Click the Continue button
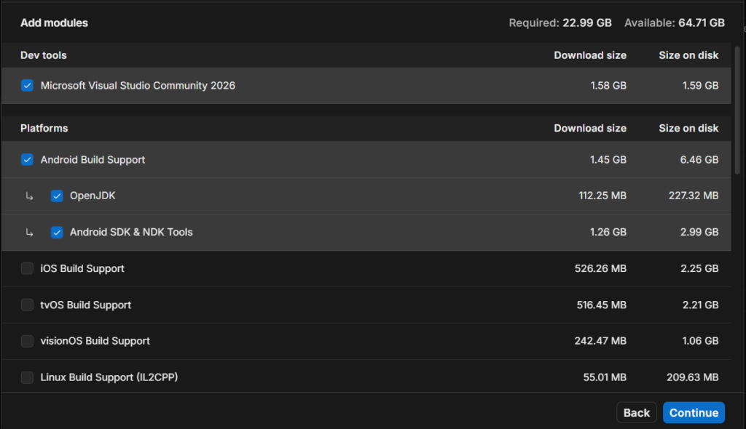The width and height of the screenshot is (746, 429). (x=694, y=413)
